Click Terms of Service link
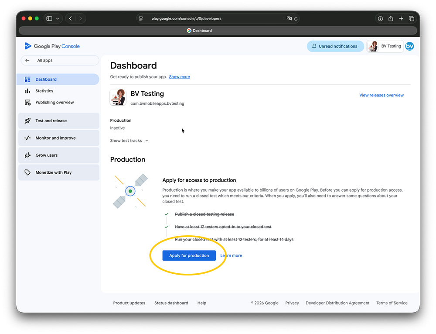Viewport: 436px width, 334px height. pos(392,303)
